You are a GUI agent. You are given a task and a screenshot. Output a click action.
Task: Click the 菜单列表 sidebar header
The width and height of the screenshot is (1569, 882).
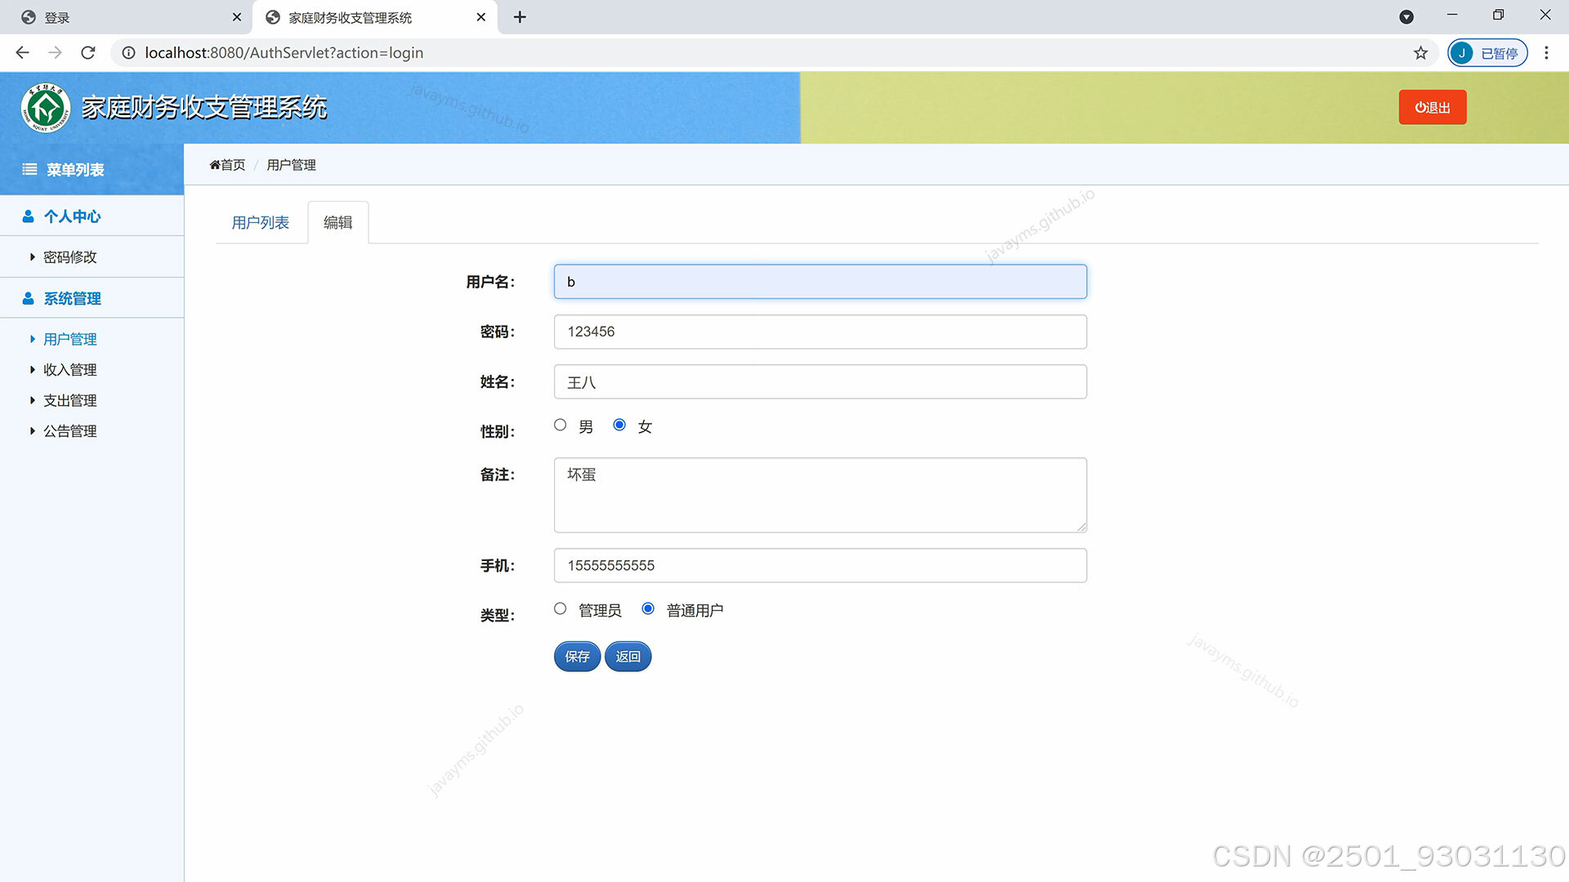[92, 170]
